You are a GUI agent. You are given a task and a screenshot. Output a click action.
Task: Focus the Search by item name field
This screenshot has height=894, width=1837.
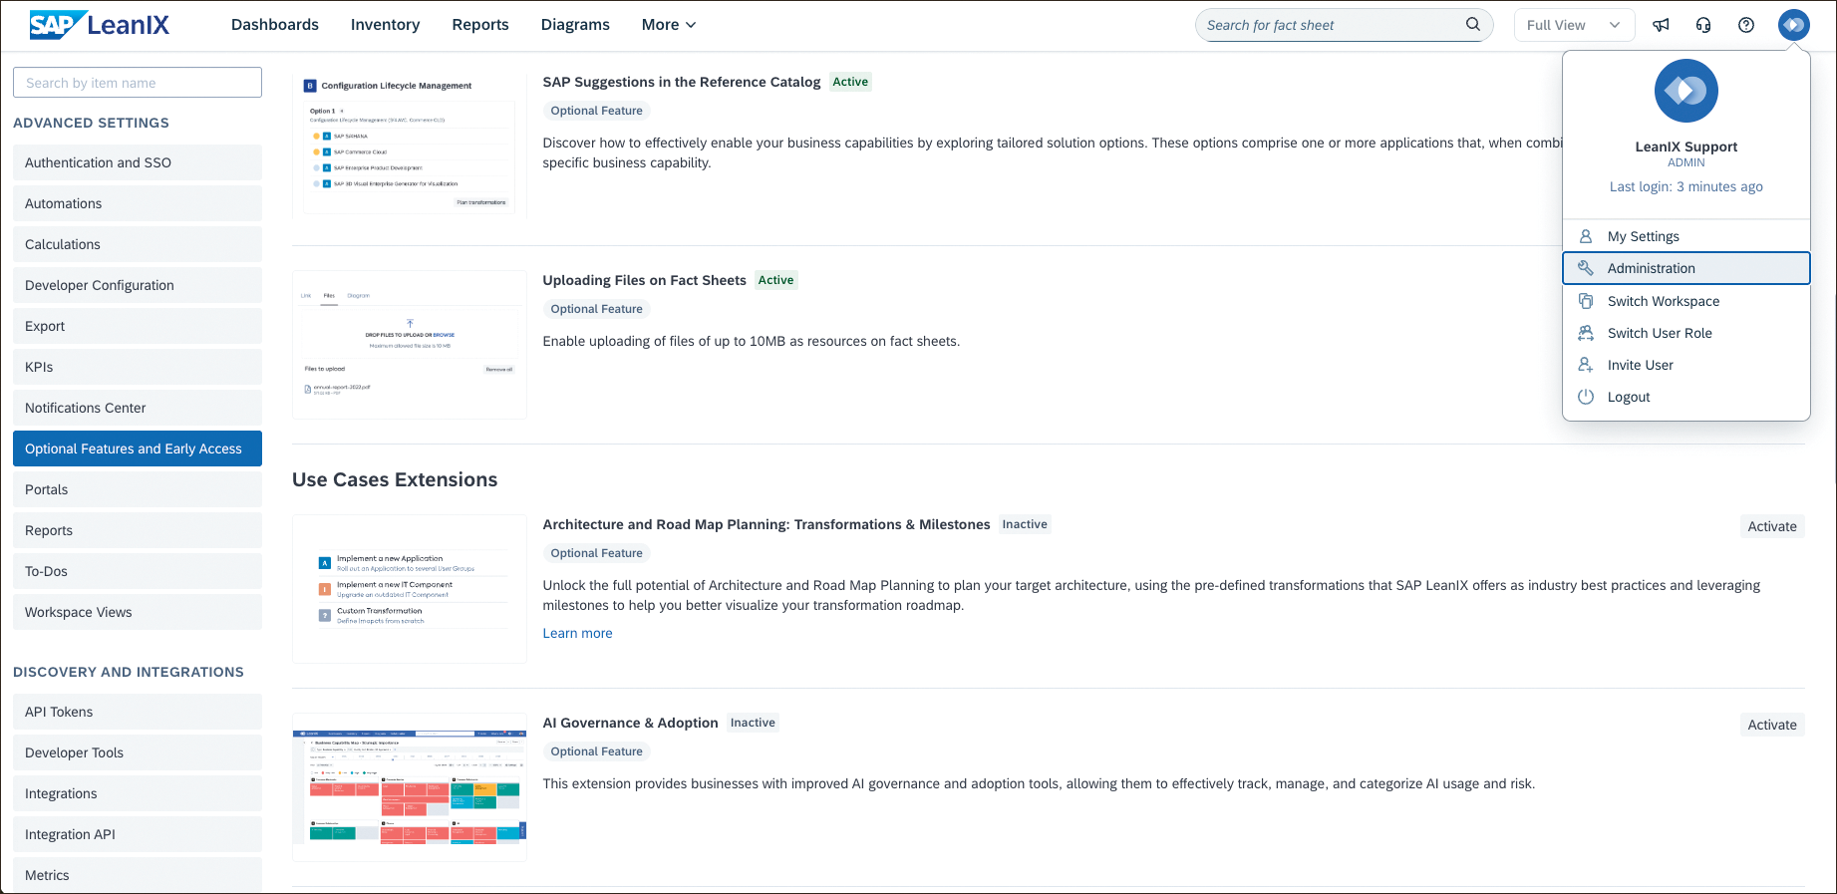[138, 83]
